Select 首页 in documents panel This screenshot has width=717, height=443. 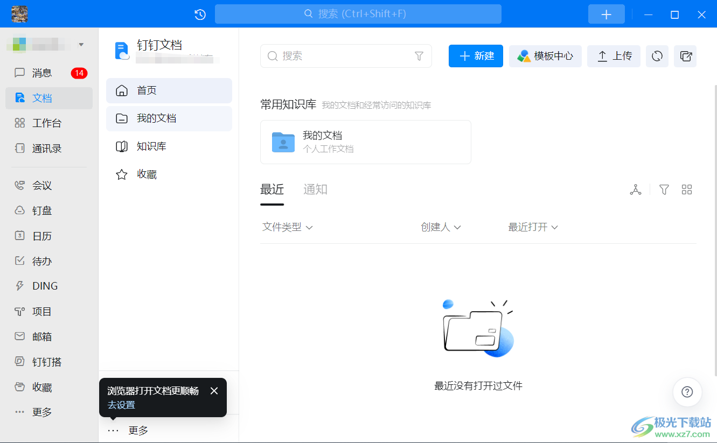[169, 90]
